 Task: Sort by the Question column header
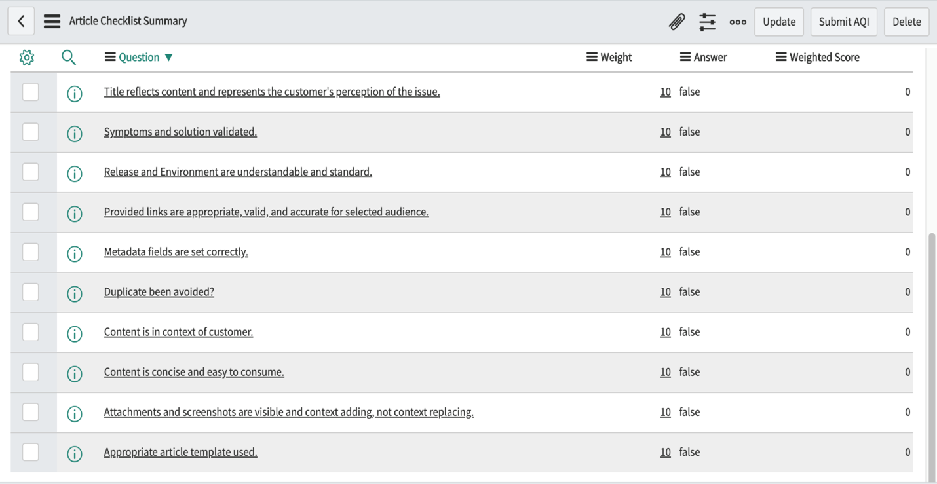pos(139,58)
